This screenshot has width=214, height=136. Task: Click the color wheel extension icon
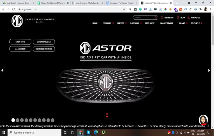[x=165, y=9]
